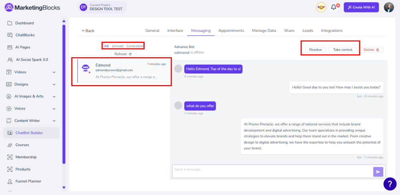Open Membership in the sidebar
This screenshot has width=400, height=195.
click(x=26, y=157)
